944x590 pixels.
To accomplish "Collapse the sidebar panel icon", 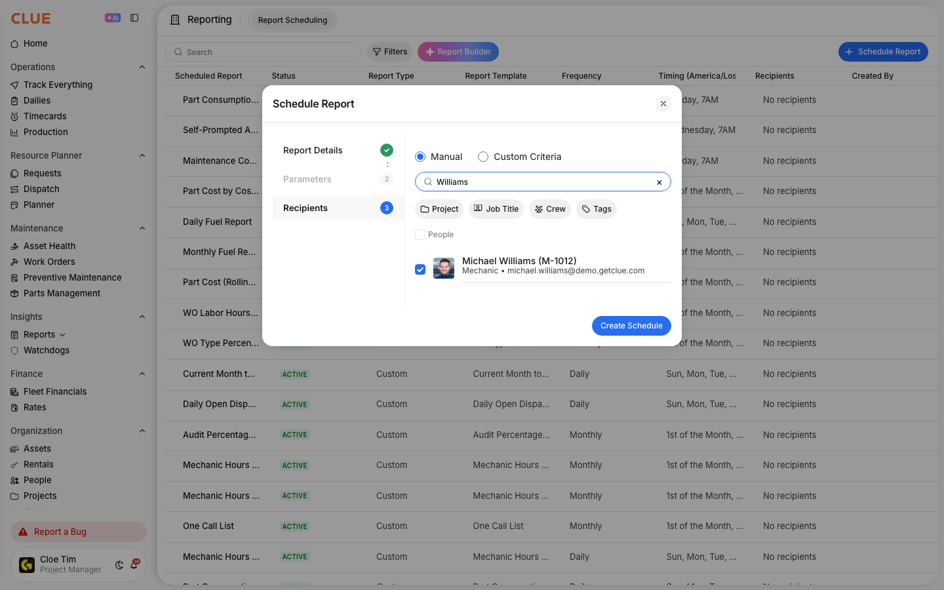I will click(134, 18).
